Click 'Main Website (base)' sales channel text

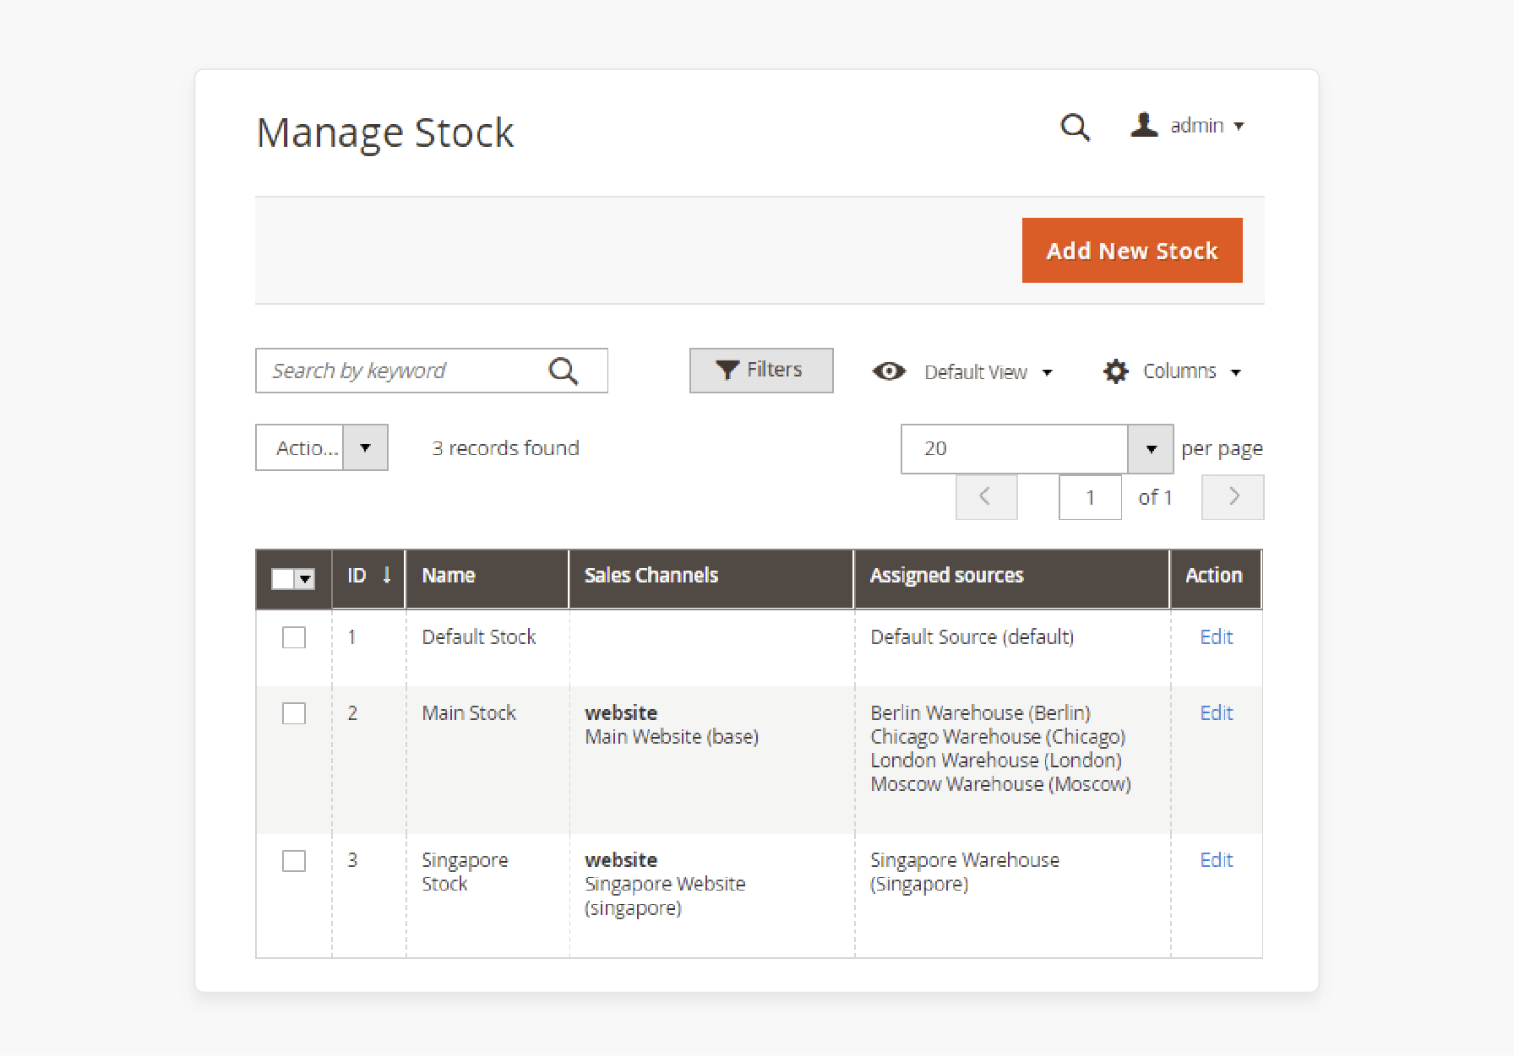672,737
